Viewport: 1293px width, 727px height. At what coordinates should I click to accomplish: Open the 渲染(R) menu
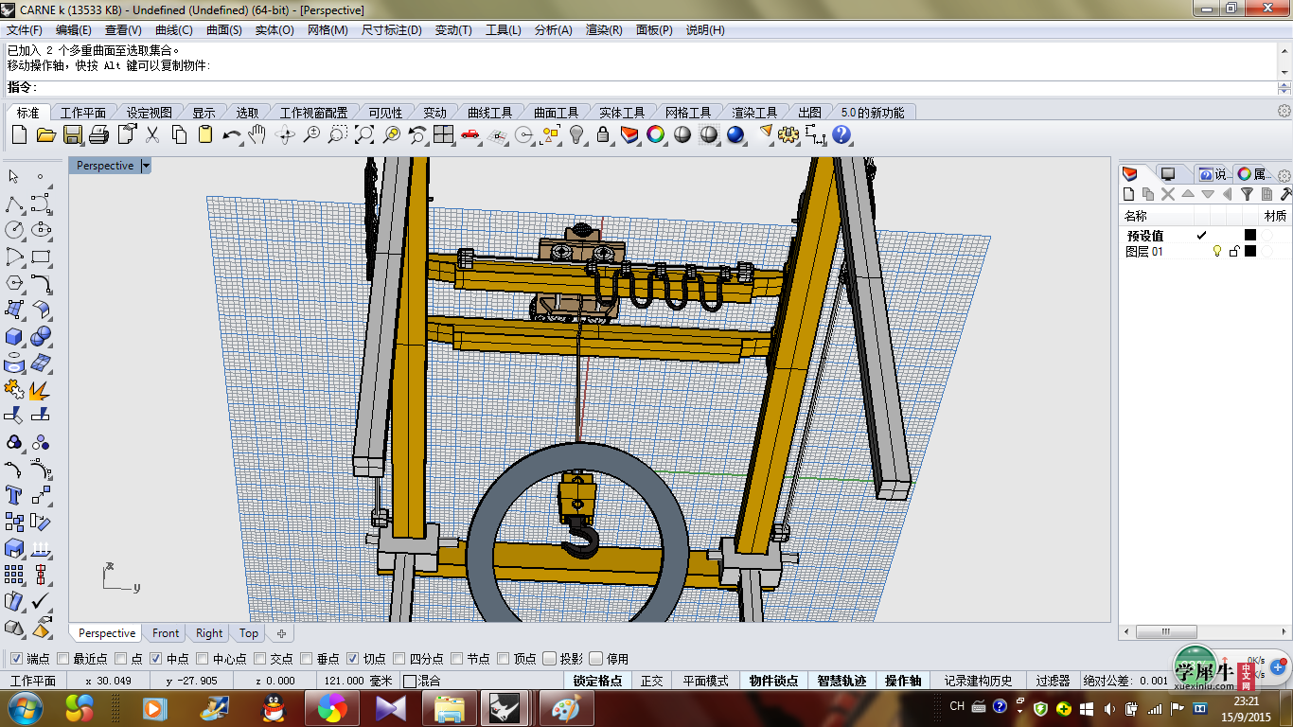coord(604,30)
